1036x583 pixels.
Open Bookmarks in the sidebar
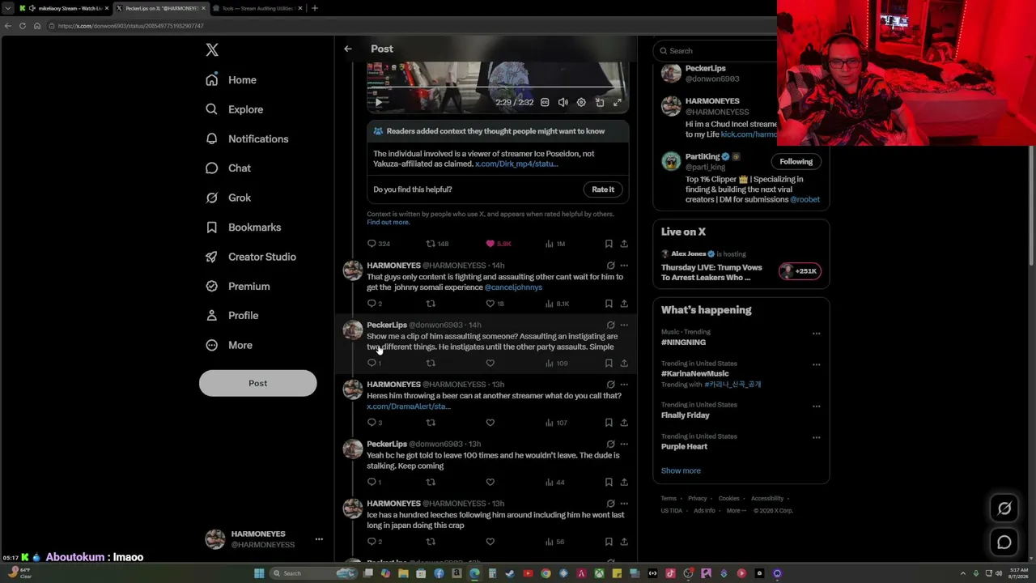pyautogui.click(x=244, y=228)
